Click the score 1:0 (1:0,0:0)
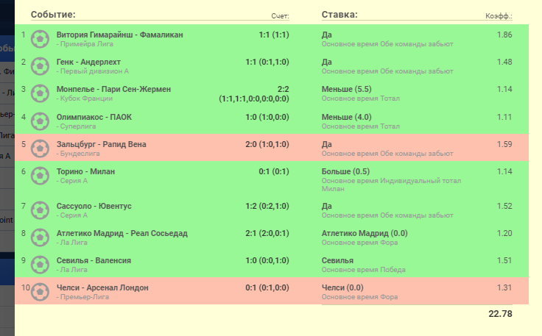Viewport: 542px width, 336px height. [x=267, y=118]
